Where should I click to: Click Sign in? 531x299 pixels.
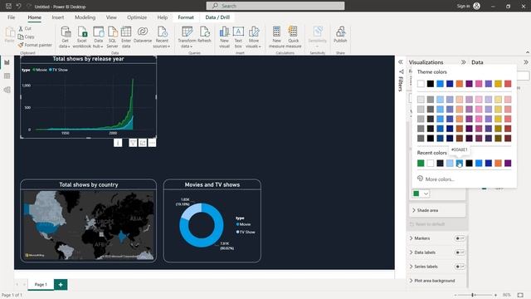point(468,6)
